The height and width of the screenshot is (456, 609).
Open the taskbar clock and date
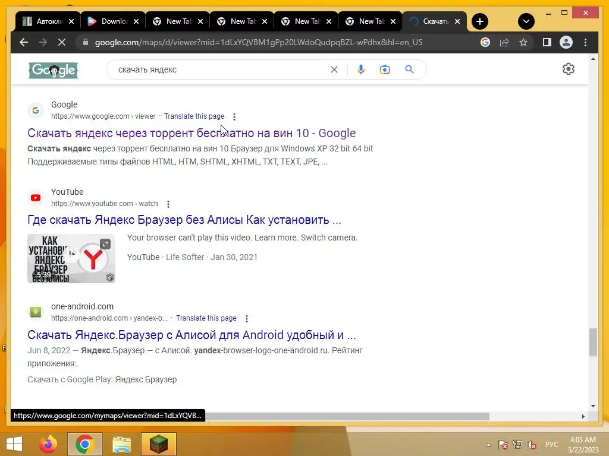click(x=583, y=445)
